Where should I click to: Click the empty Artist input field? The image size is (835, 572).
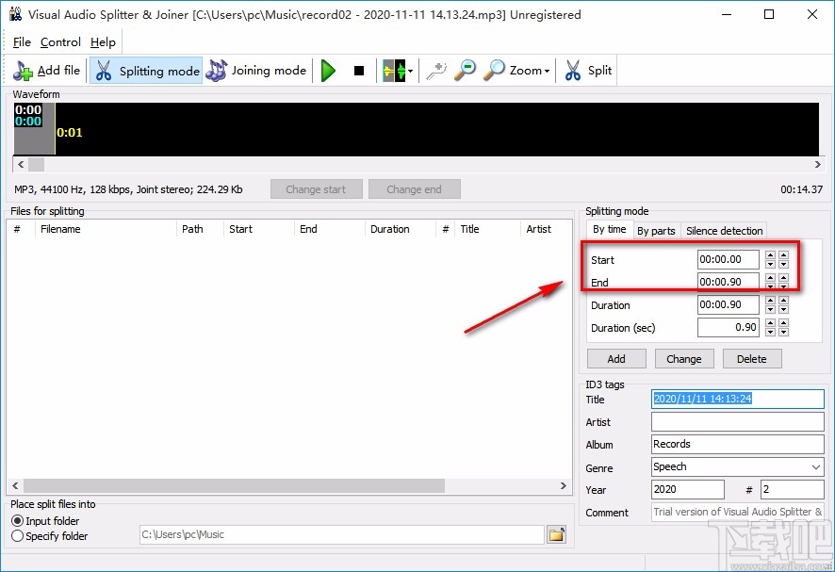738,422
